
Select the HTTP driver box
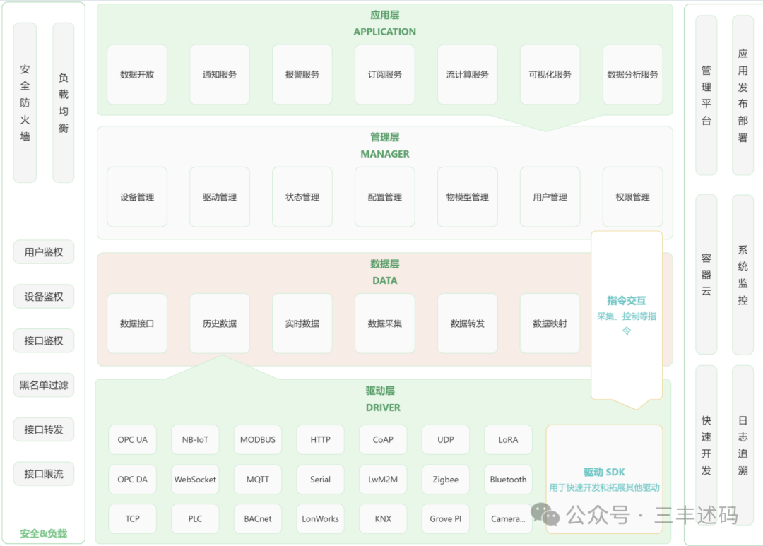click(x=320, y=439)
